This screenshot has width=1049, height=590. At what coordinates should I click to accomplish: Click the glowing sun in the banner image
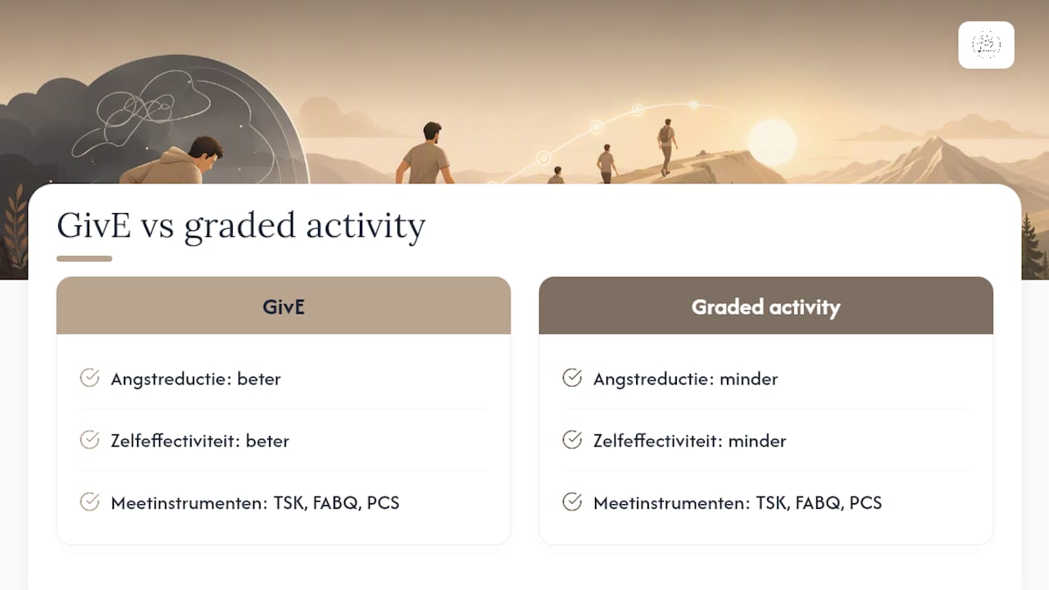click(772, 143)
